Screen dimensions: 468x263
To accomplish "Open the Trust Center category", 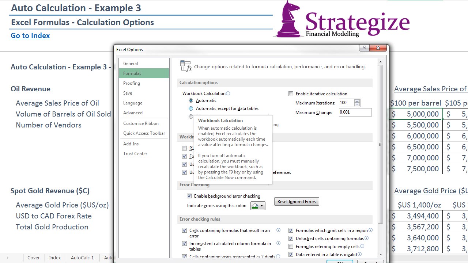I will coord(144,154).
